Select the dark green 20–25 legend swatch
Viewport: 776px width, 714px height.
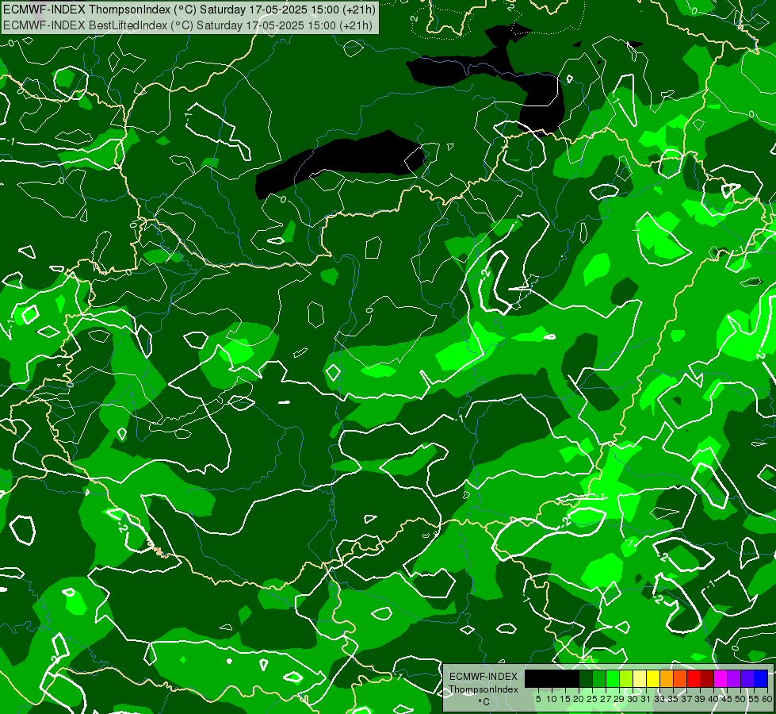(586, 678)
